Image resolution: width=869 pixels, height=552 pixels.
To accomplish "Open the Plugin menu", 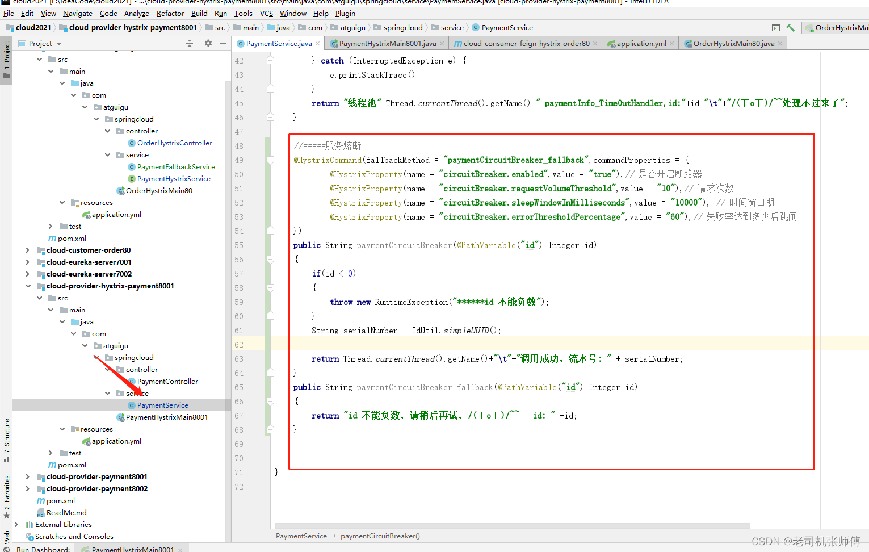I will 345,13.
